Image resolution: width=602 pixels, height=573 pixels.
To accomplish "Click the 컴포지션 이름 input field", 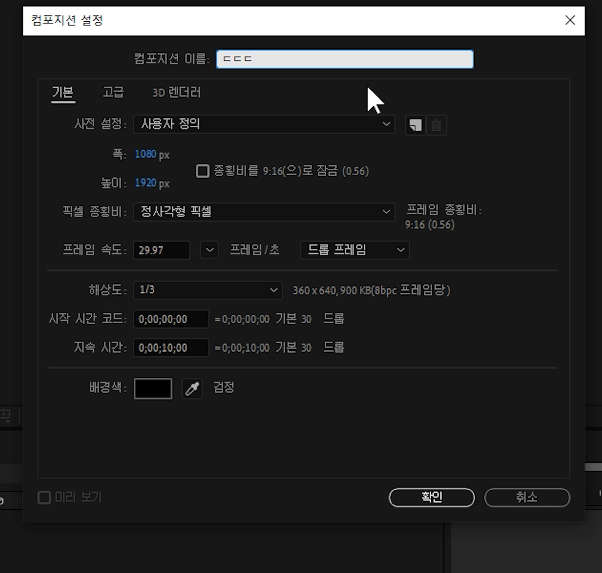I will click(x=345, y=59).
